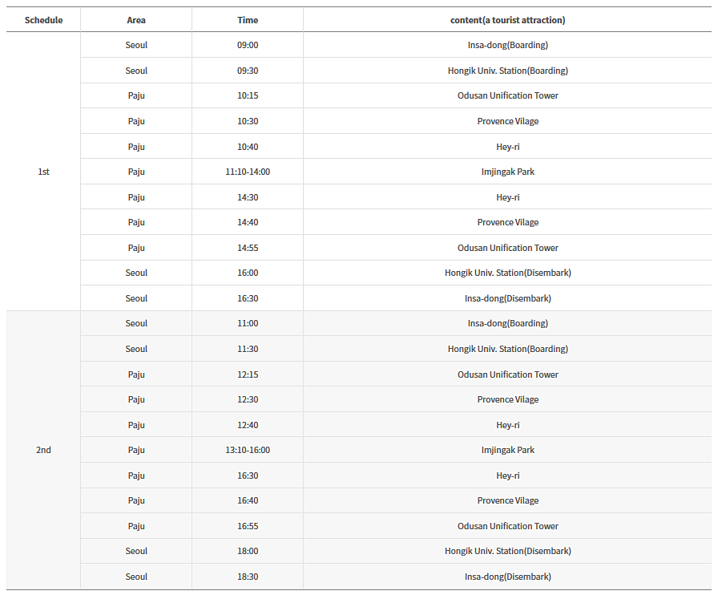Click the 09:00 Insa-dong(Boarding) entry
This screenshot has width=718, height=595.
coord(508,45)
